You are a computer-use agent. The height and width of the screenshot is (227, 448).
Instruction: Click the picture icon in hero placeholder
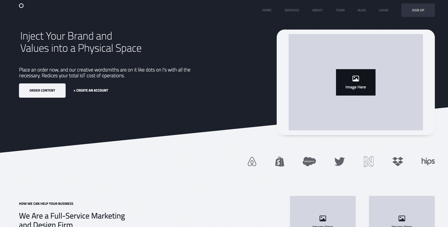tap(356, 79)
